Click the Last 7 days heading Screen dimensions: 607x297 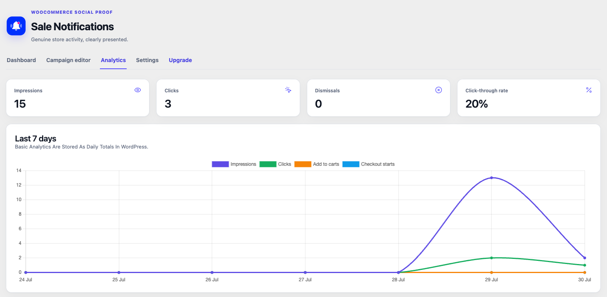click(35, 139)
